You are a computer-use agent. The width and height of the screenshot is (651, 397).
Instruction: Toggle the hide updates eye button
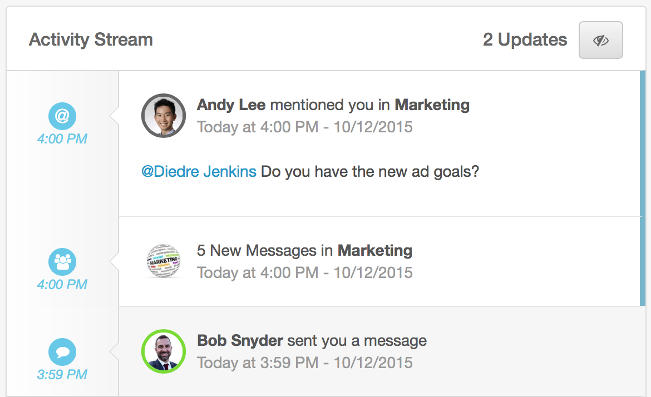click(600, 40)
